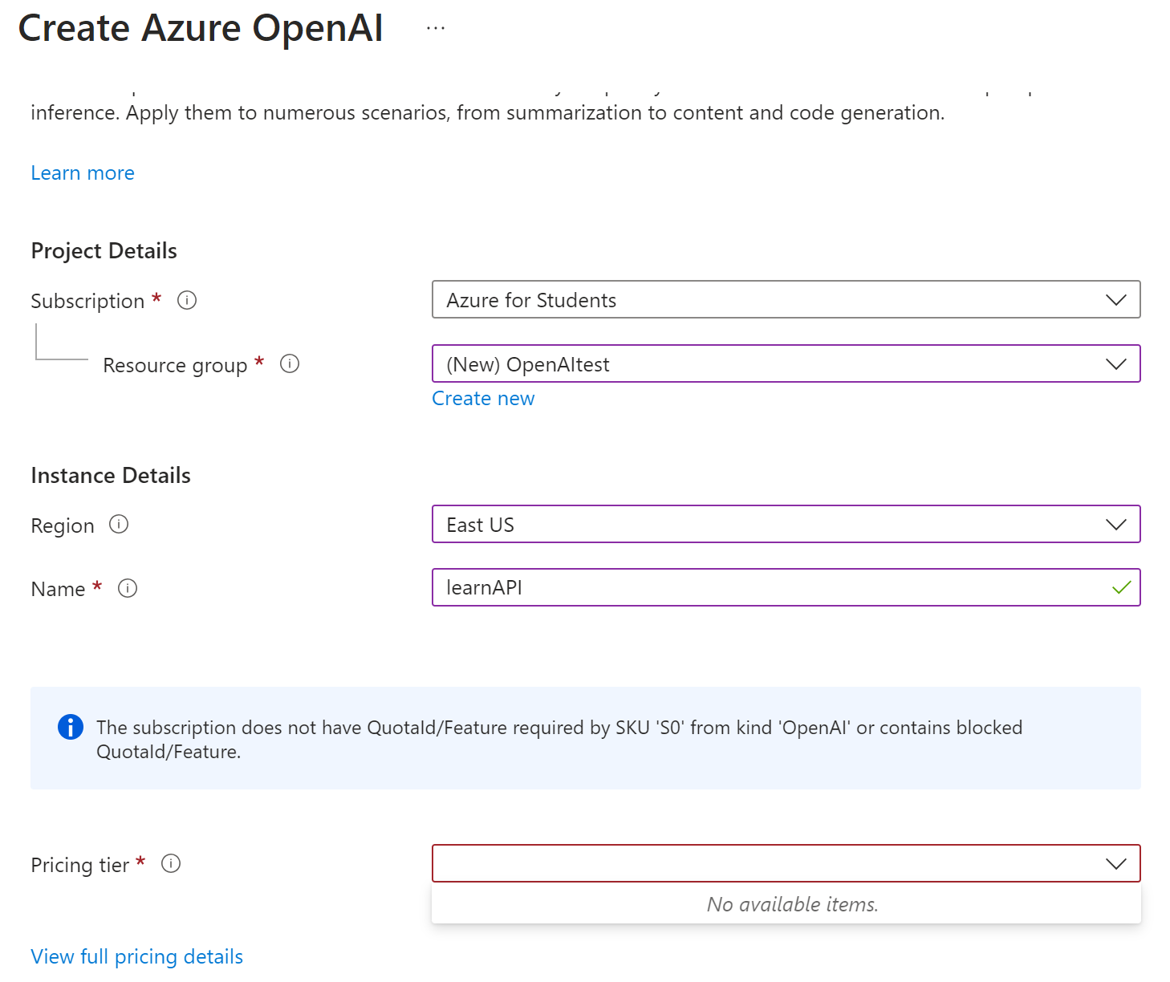Open the Pricing tier dropdown

point(1115,863)
